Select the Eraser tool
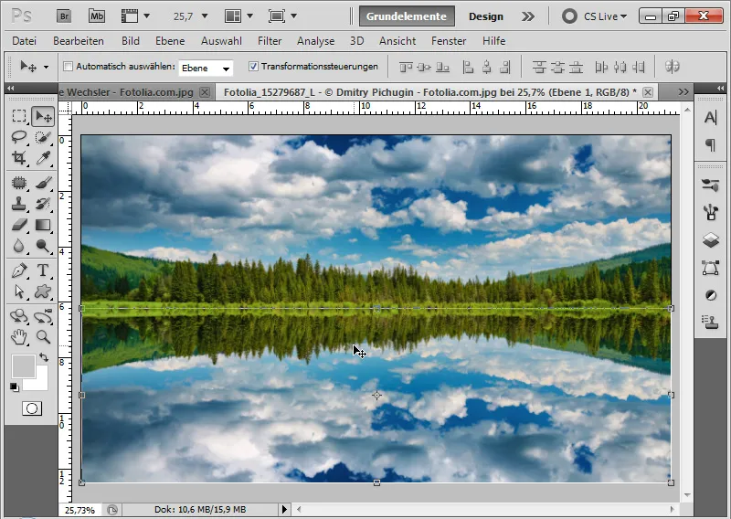731x519 pixels. [18, 225]
